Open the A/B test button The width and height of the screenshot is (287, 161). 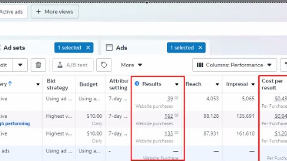point(73,65)
